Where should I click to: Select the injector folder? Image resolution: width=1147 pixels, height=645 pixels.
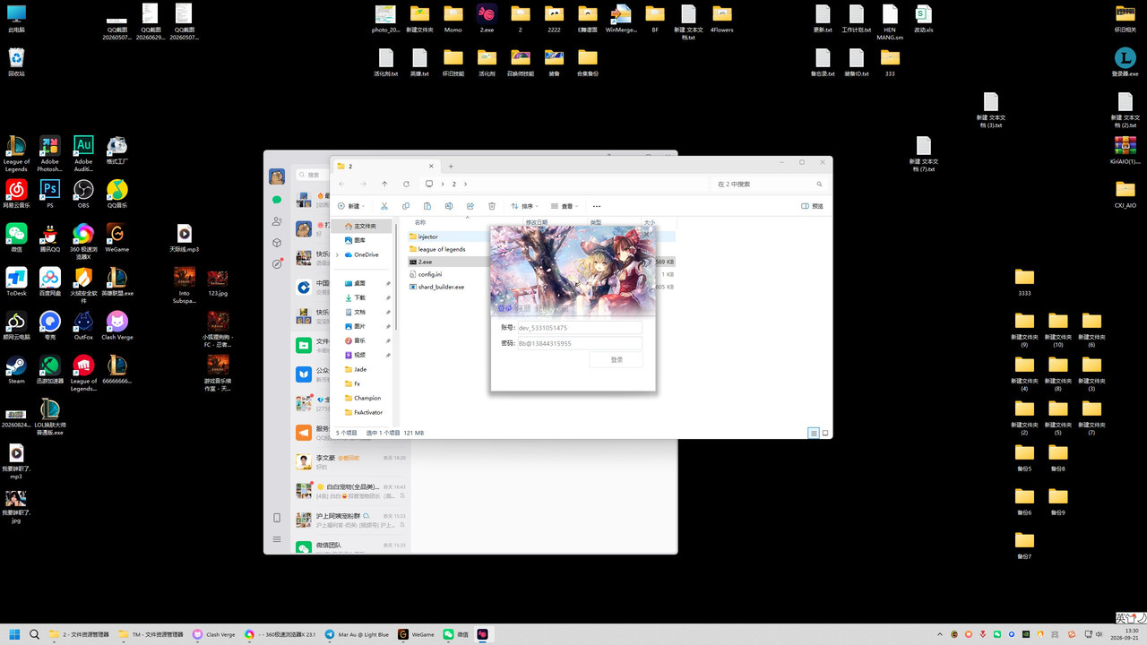coord(428,236)
